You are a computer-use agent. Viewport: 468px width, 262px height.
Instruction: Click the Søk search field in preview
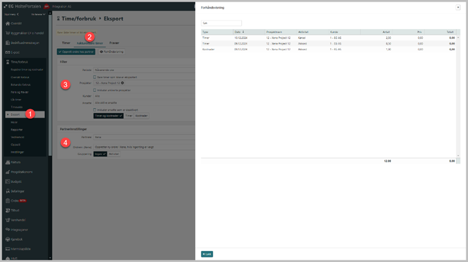click(221, 23)
